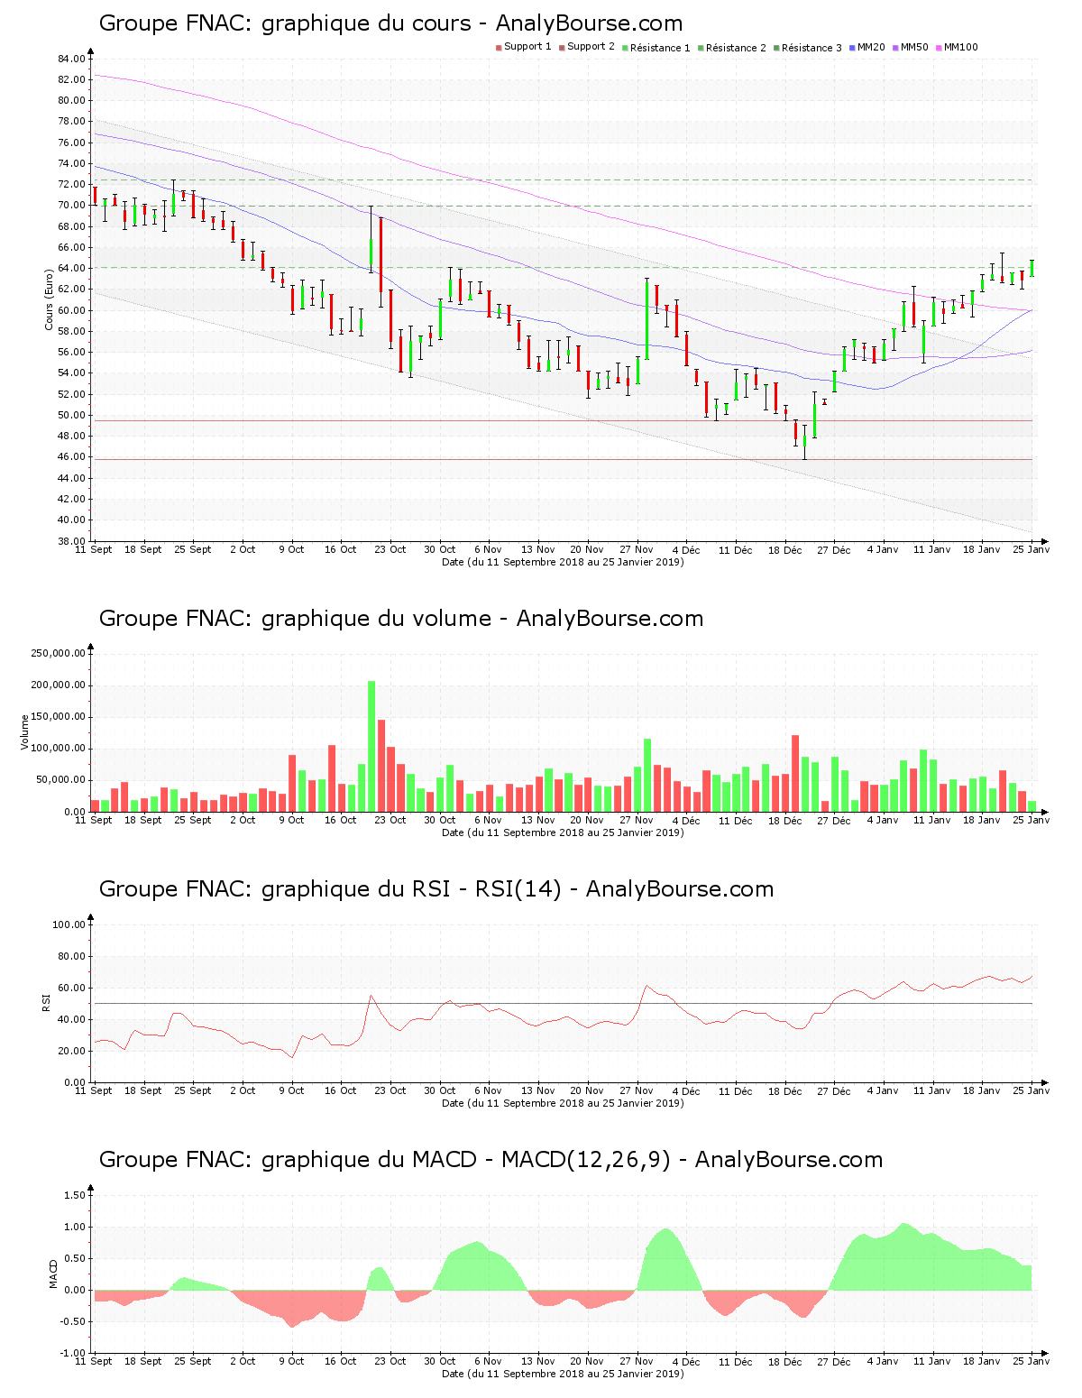1082x1398 pixels.
Task: Select the 'Résistance 3' legend label
Action: [811, 48]
